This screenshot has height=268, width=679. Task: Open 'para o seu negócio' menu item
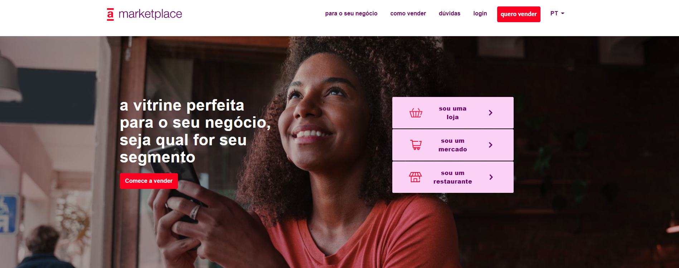coord(351,14)
